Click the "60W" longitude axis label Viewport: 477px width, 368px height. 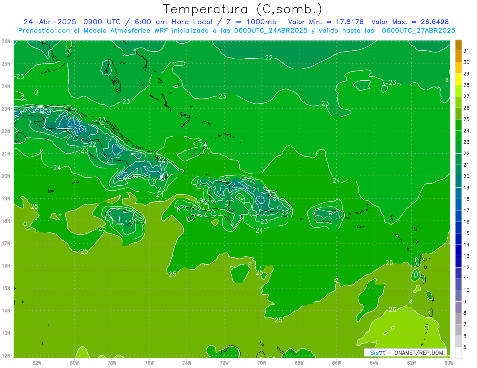pyautogui.click(x=449, y=362)
